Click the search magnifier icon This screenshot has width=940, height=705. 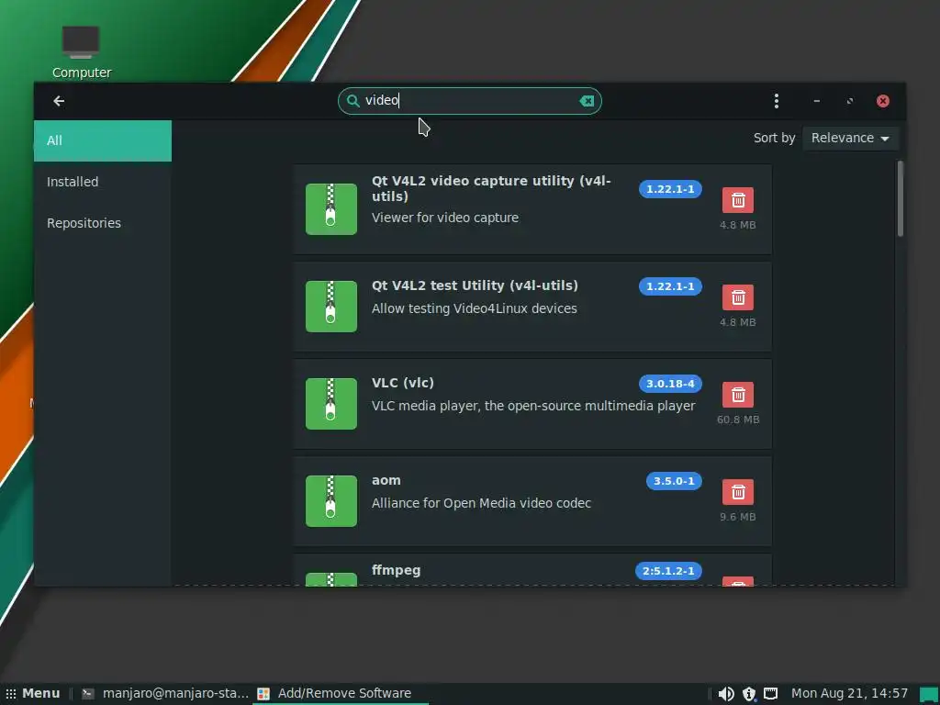353,101
